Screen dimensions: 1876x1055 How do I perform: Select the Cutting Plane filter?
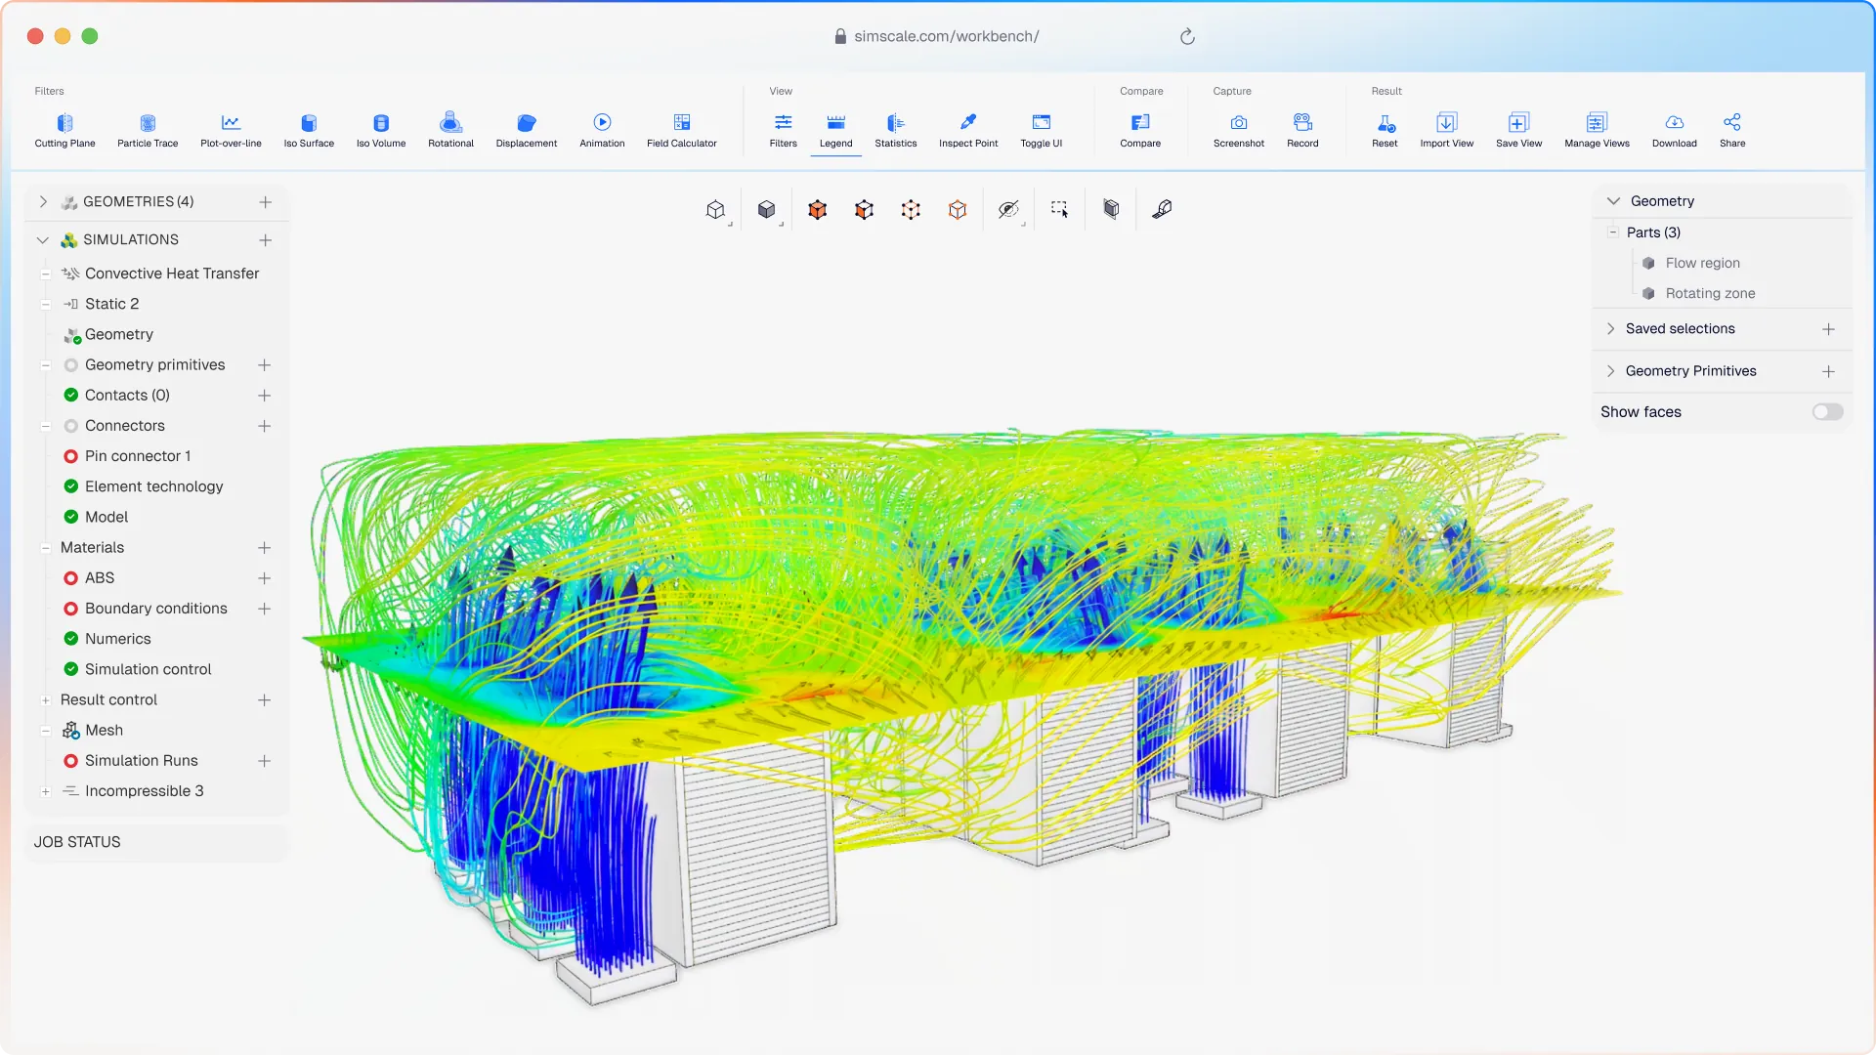click(64, 130)
